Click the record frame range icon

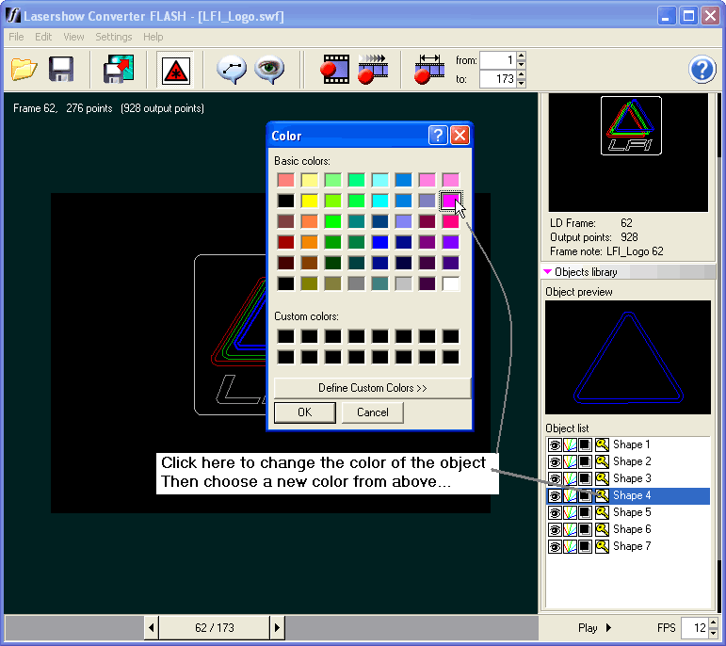coord(429,70)
